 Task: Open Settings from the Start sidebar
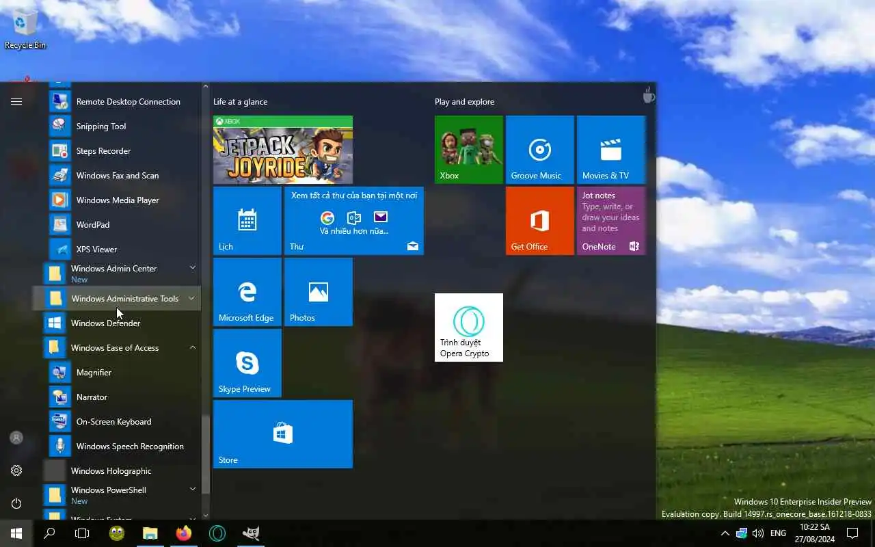[16, 470]
